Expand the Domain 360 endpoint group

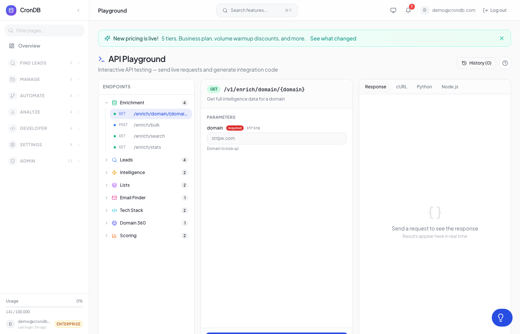point(107,223)
